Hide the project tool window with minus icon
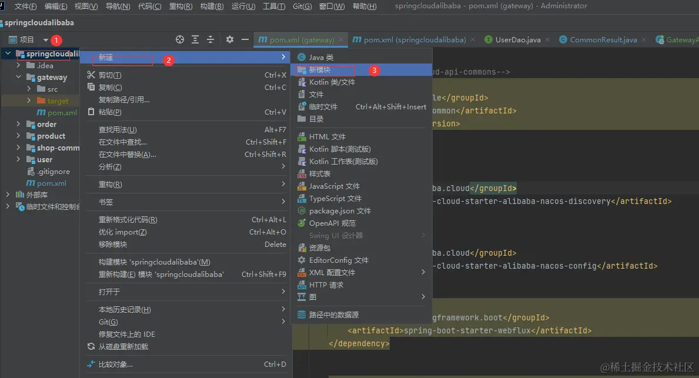Image resolution: width=699 pixels, height=378 pixels. point(245,39)
